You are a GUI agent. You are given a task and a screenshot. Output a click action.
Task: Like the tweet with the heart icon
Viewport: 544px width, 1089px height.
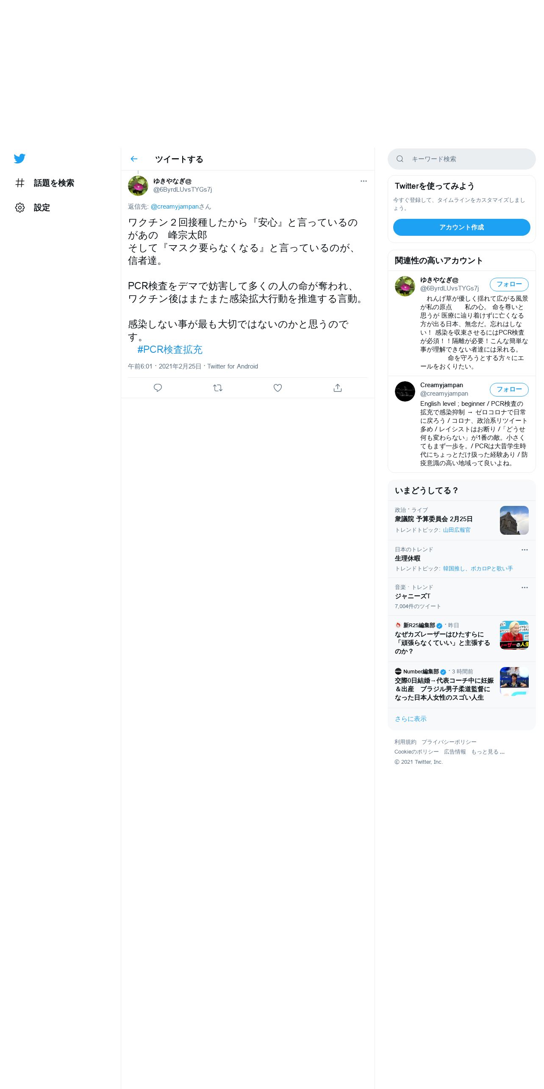(278, 388)
